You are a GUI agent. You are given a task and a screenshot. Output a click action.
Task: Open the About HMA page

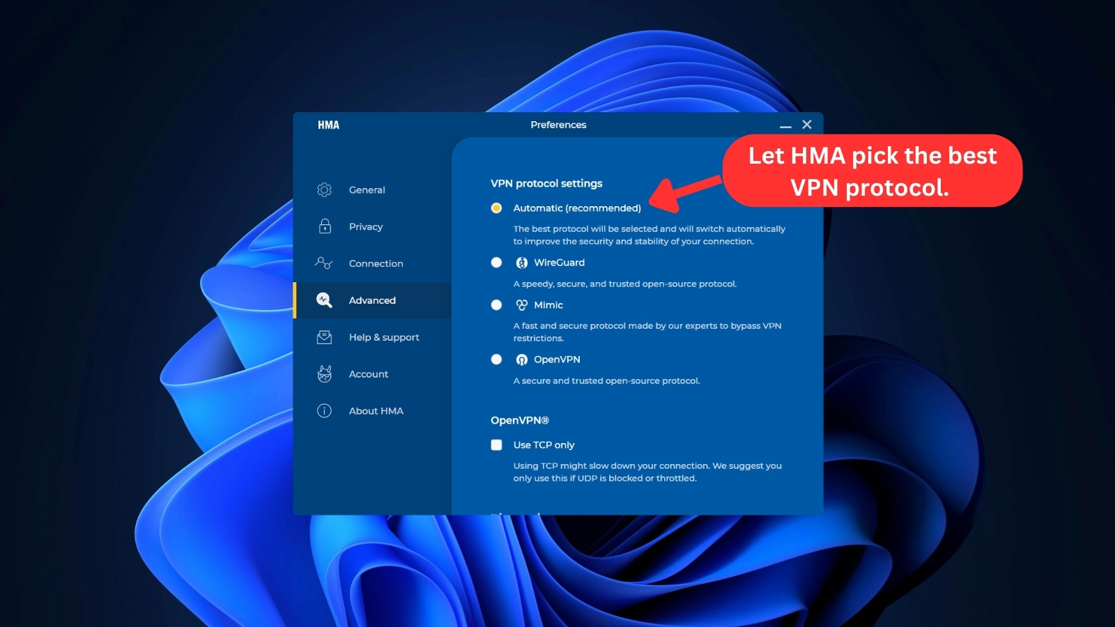[x=372, y=411]
